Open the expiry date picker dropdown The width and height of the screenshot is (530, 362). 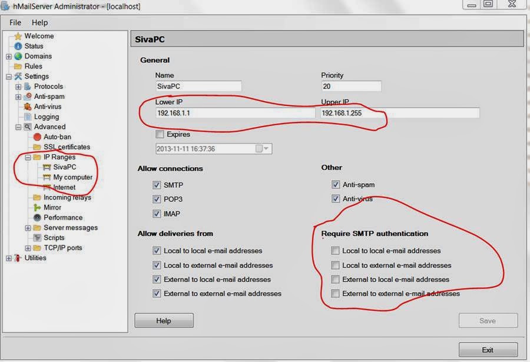[x=266, y=149]
